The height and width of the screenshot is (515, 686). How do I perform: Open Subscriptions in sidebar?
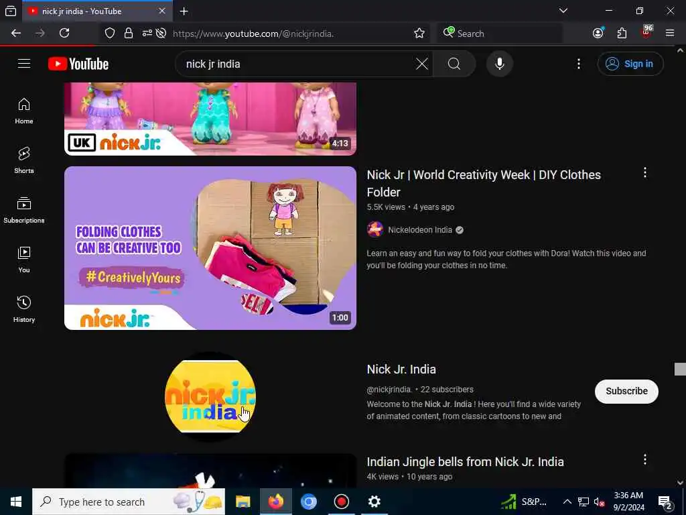pos(24,210)
